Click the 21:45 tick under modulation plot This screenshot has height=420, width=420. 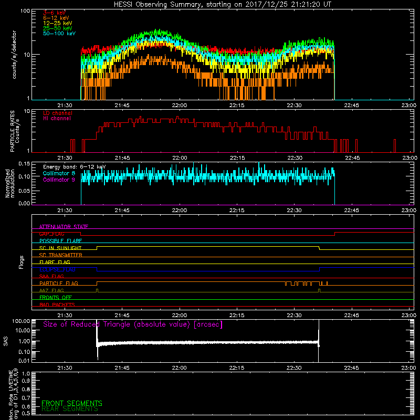click(122, 211)
